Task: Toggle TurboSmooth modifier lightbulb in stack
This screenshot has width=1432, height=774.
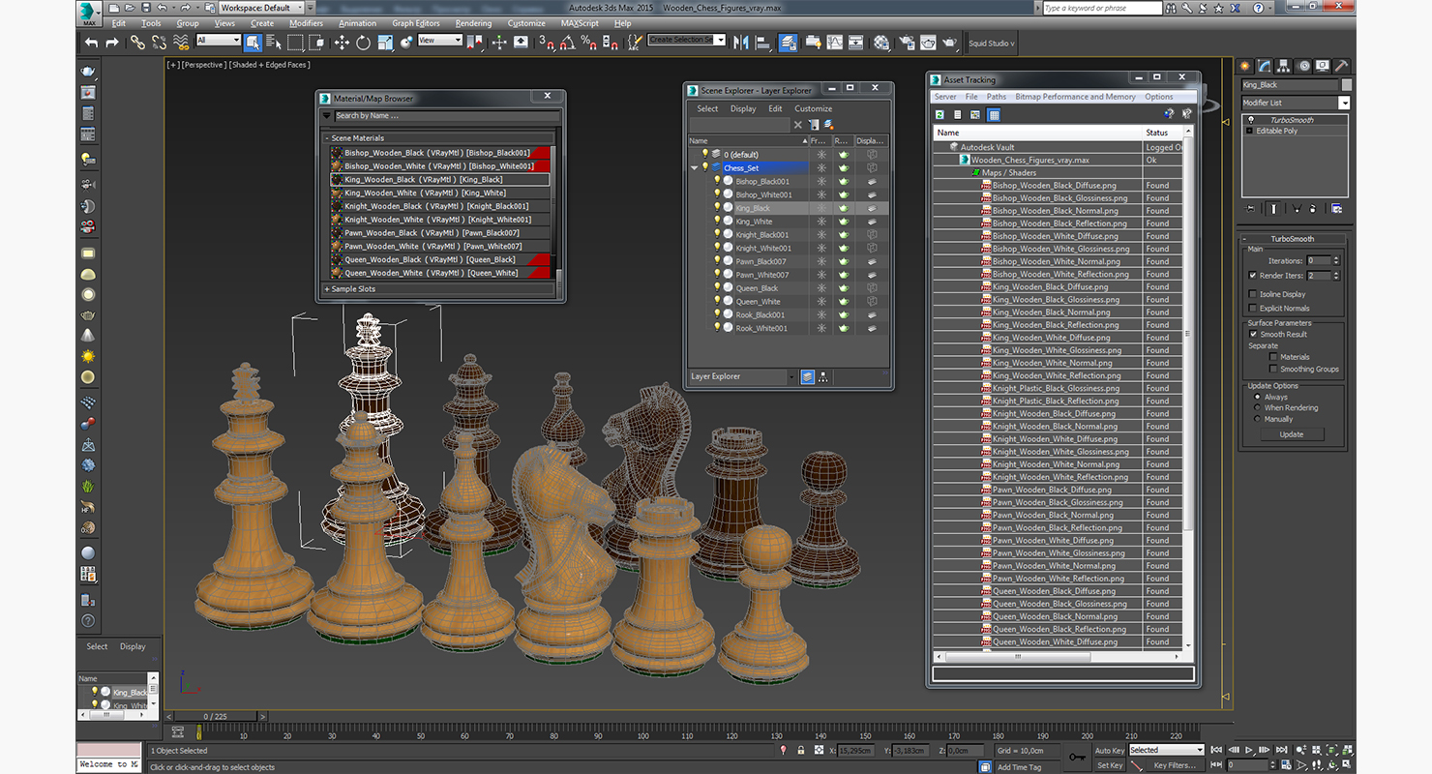Action: coord(1250,120)
